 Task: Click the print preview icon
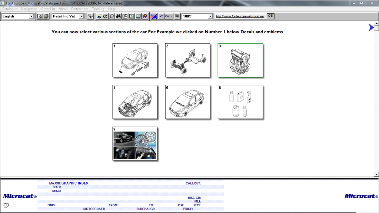pyautogui.click(x=40, y=16)
